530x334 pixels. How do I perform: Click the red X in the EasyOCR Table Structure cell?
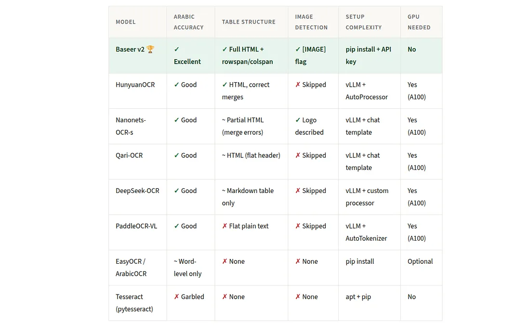click(225, 261)
